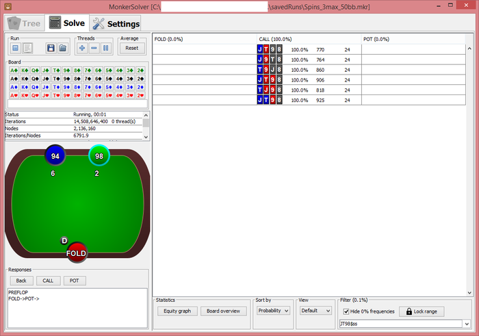Click the POT response button
Screen dimensions: 479x336
pyautogui.click(x=75, y=281)
